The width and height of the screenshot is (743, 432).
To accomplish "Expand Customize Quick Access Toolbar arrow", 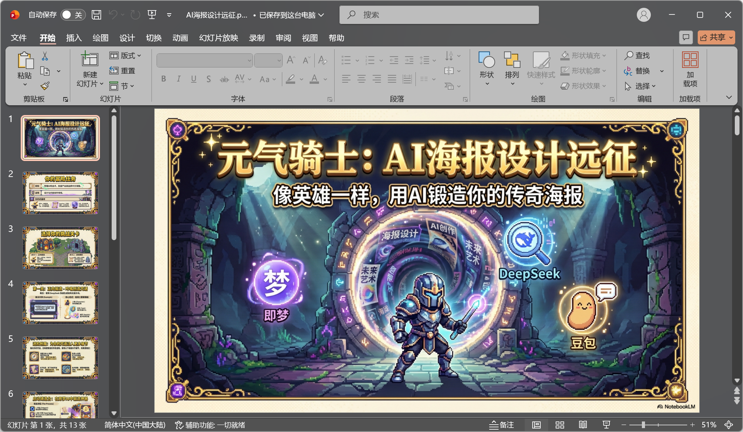I will click(x=169, y=15).
